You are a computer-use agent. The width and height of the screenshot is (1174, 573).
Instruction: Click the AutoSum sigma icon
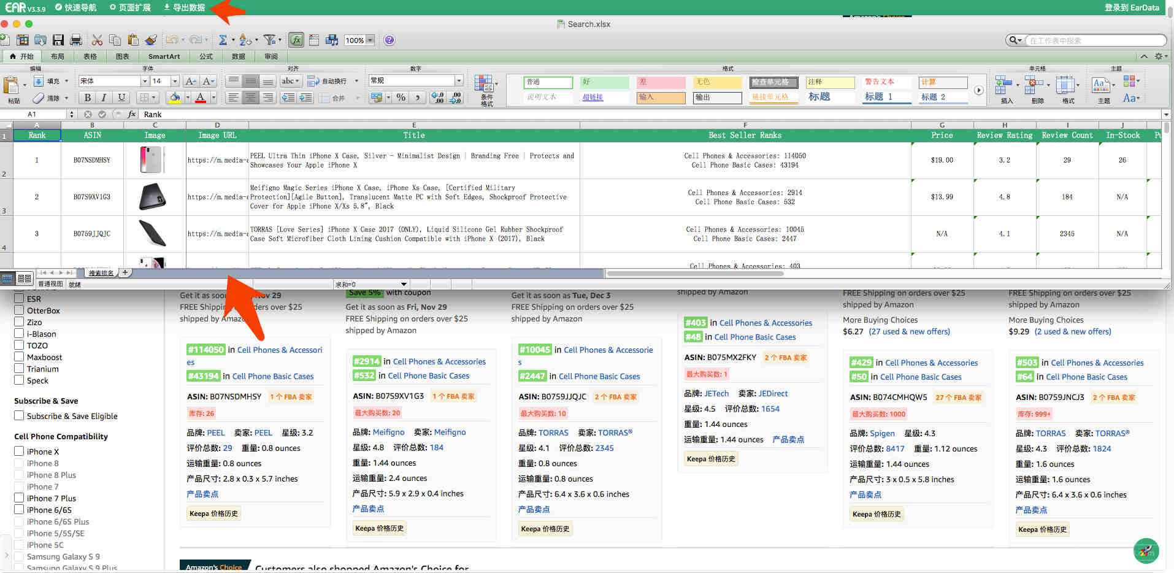click(223, 40)
